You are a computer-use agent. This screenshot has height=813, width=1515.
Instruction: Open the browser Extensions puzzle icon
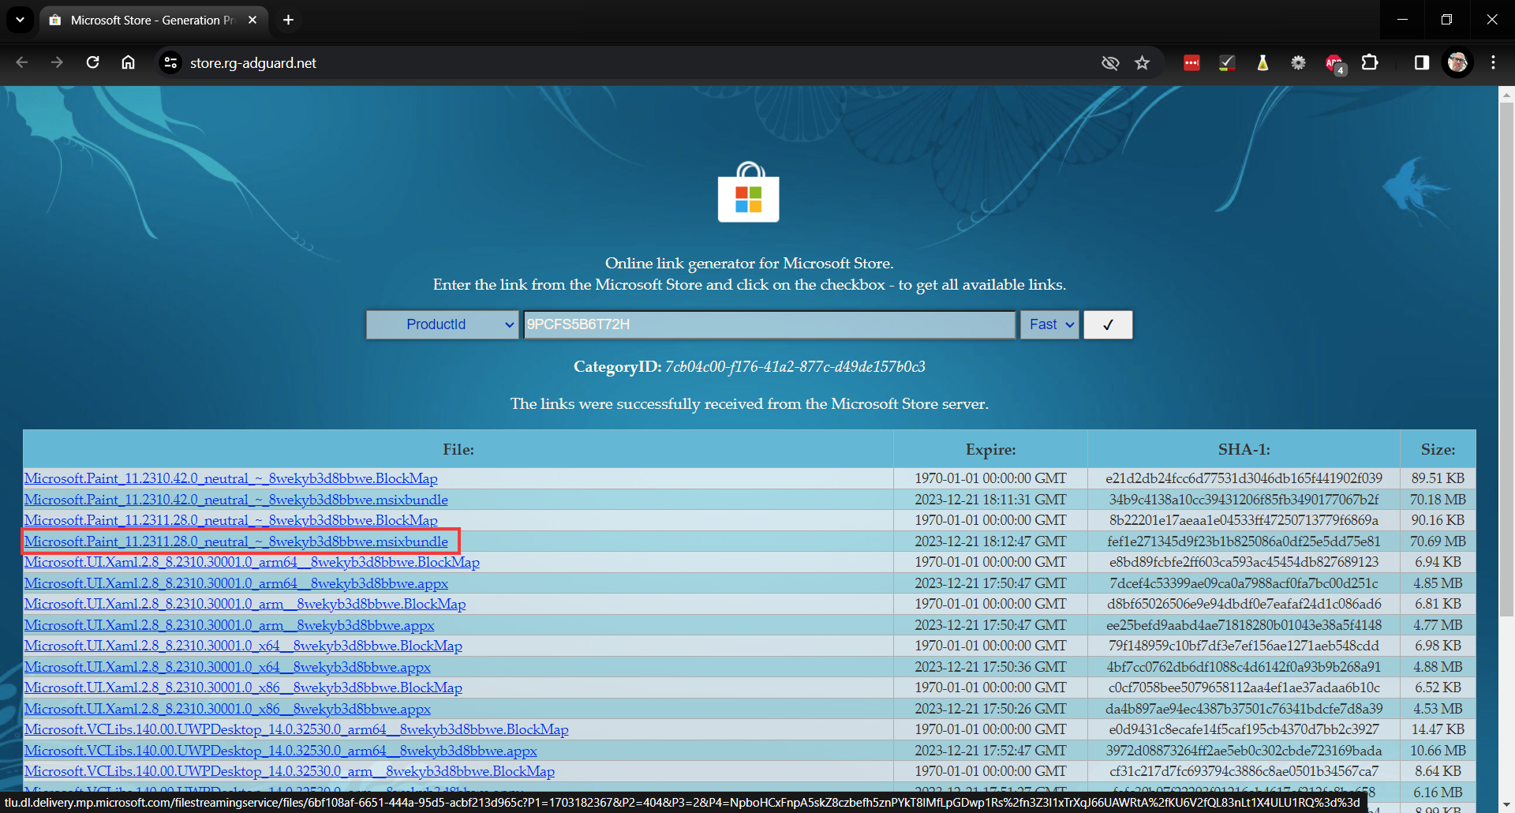click(x=1370, y=62)
